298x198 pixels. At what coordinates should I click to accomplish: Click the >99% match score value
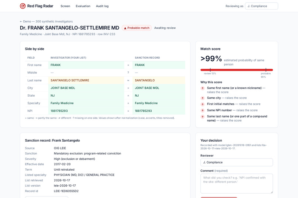pos(211,59)
